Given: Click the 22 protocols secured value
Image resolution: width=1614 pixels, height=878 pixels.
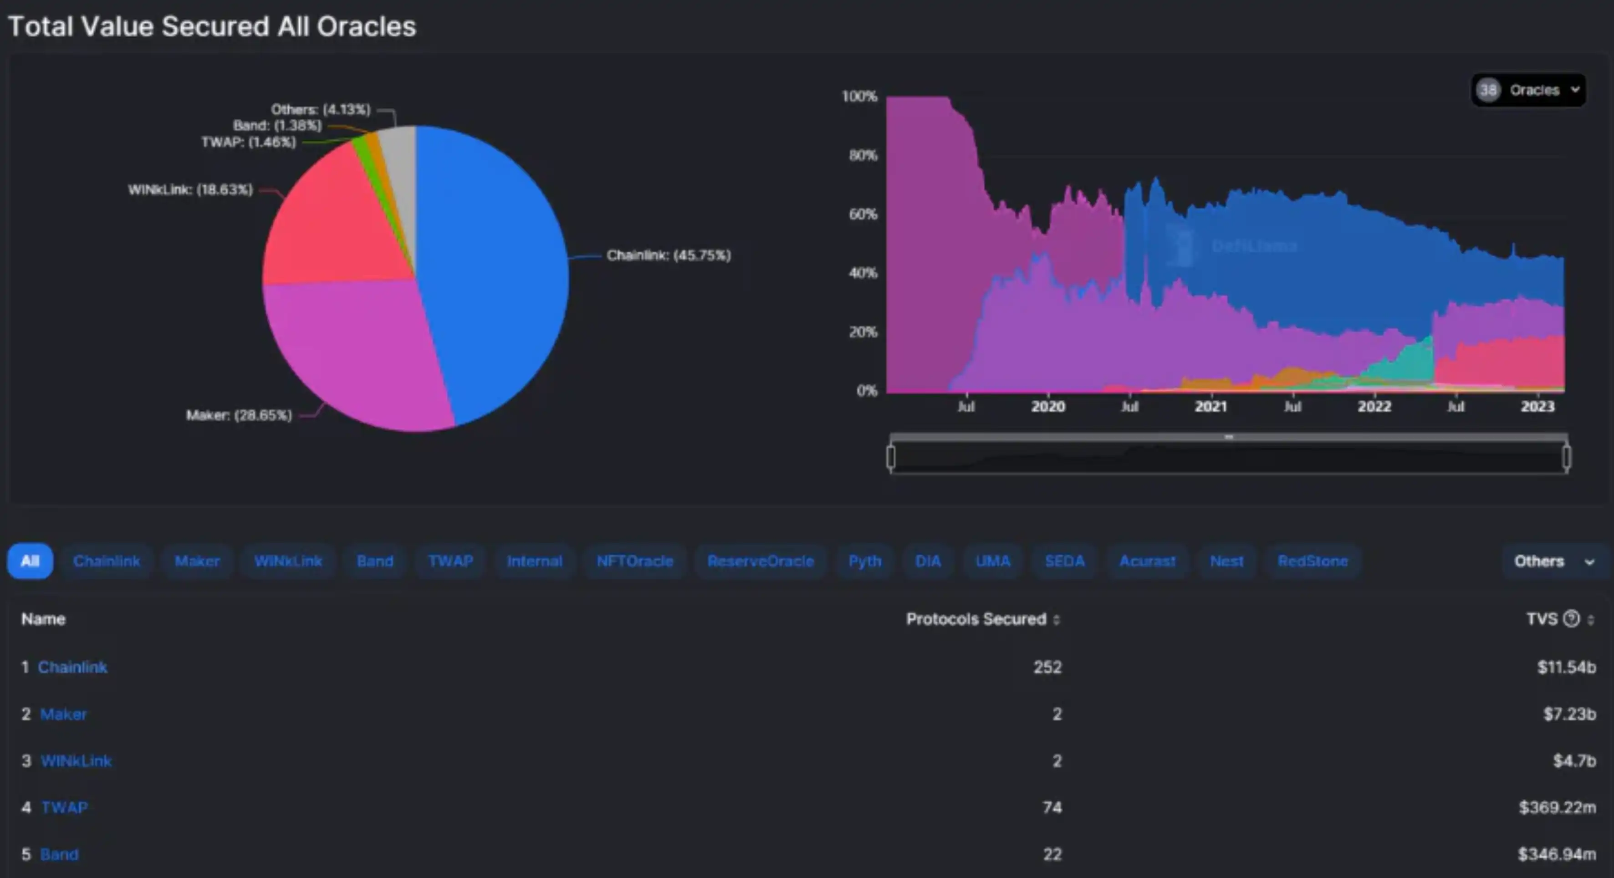Looking at the screenshot, I should (x=1052, y=854).
